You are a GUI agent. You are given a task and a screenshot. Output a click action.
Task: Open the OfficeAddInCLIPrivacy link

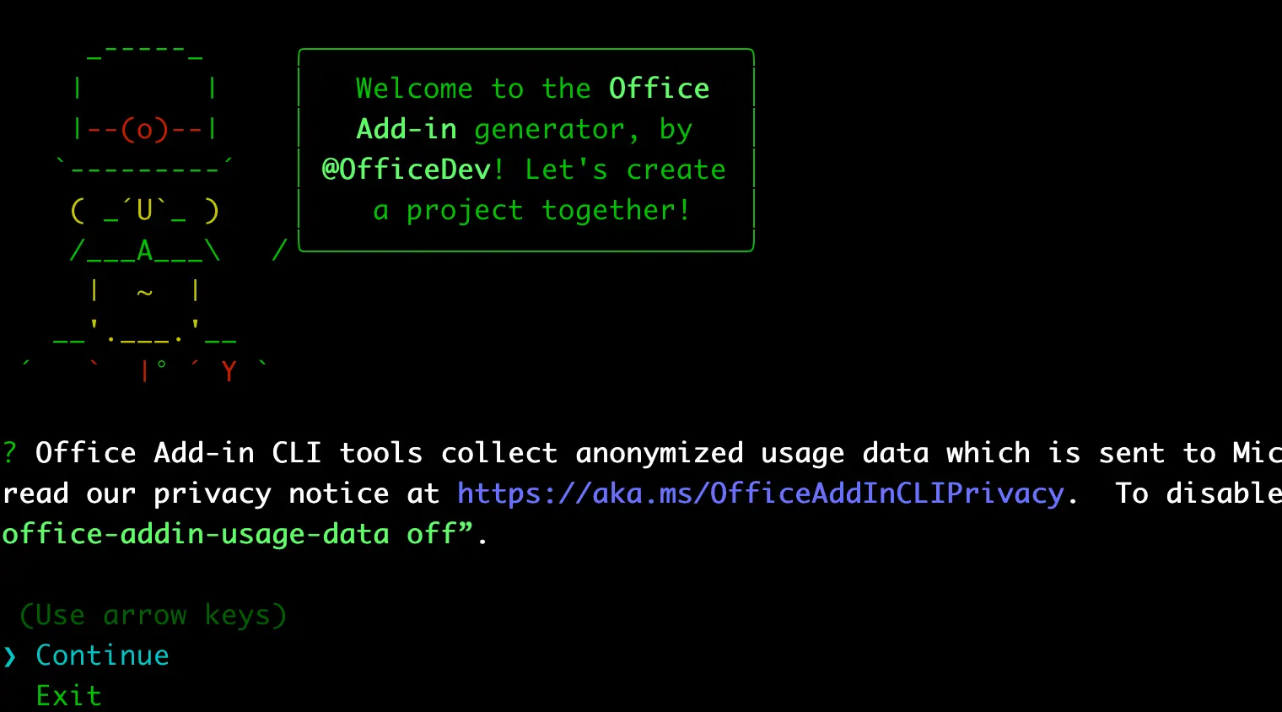pos(760,494)
